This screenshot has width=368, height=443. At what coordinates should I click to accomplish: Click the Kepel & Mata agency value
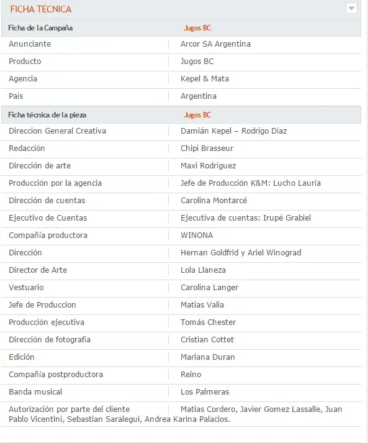coord(205,79)
